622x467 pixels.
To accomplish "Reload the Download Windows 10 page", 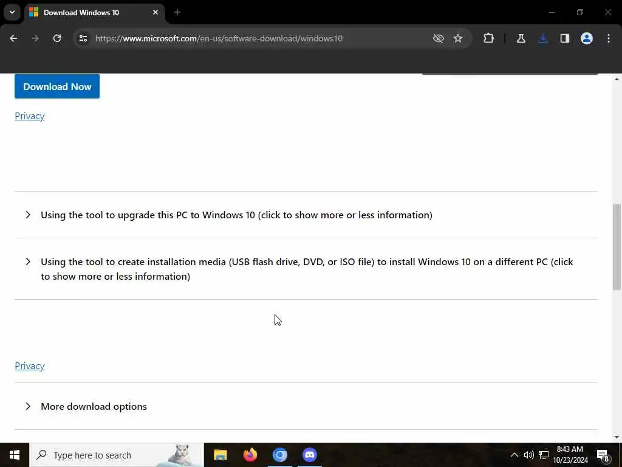I will (x=57, y=38).
